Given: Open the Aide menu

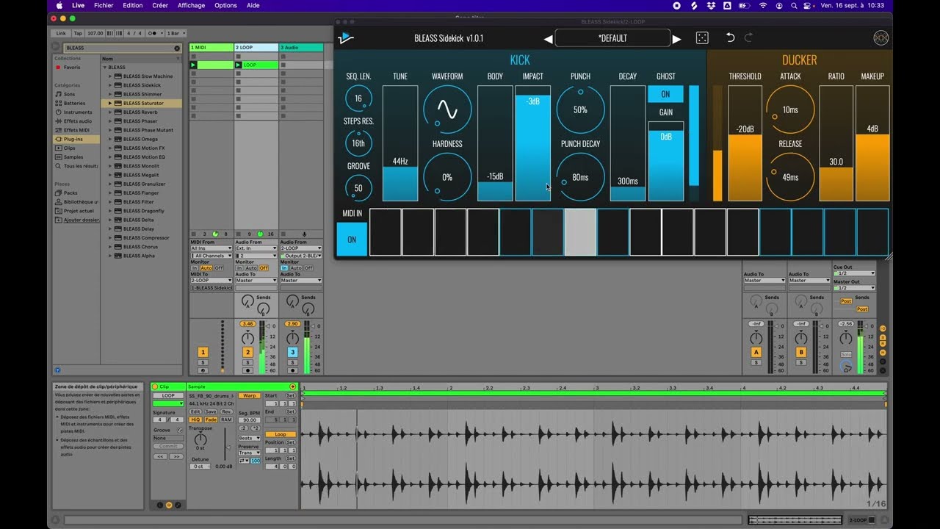Looking at the screenshot, I should click(x=253, y=5).
